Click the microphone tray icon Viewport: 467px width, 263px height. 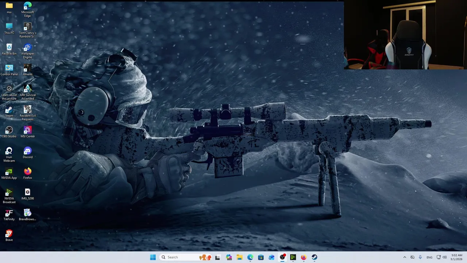[420, 257]
